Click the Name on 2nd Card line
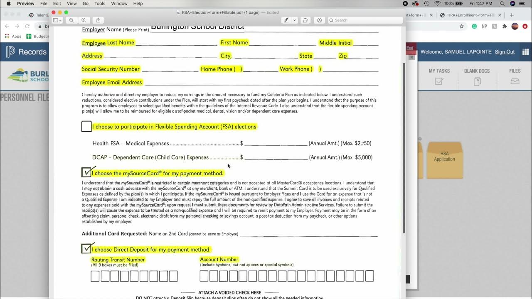Screen dimensions: 532x299 tap(309, 234)
